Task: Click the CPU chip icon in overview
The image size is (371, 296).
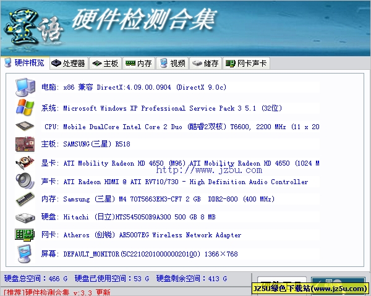Action: [x=25, y=126]
